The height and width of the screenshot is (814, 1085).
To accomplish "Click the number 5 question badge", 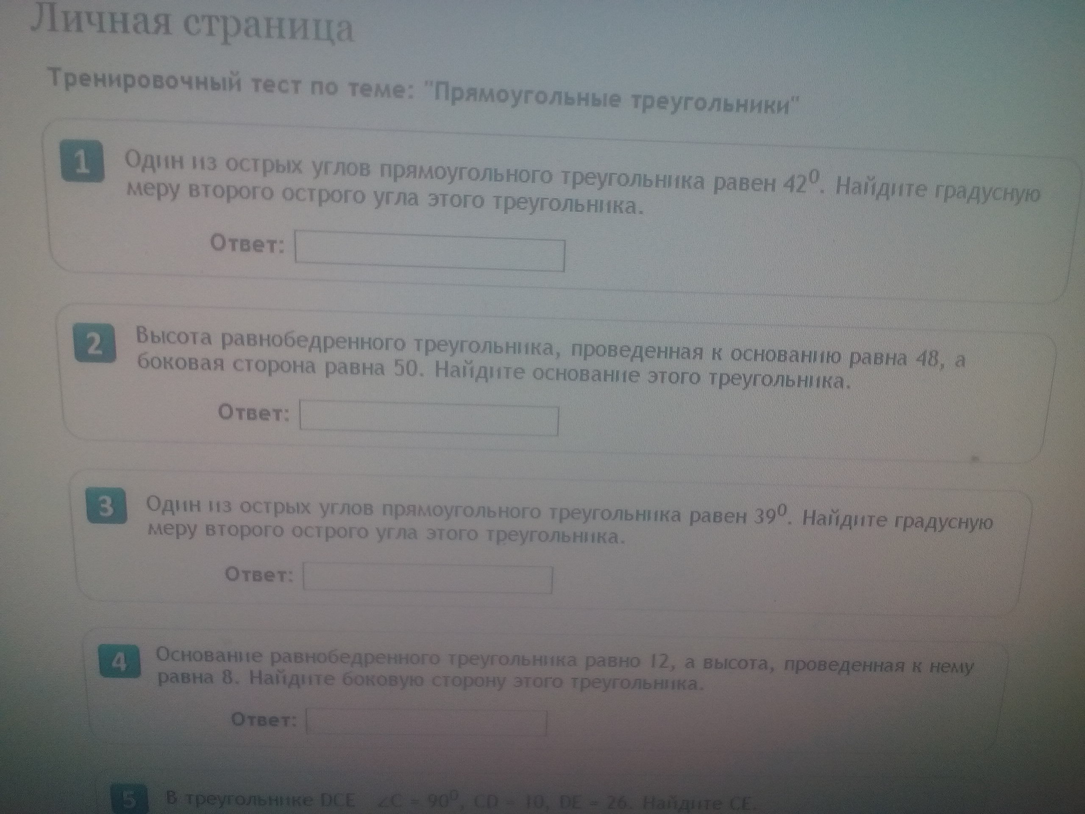I will 129,800.
